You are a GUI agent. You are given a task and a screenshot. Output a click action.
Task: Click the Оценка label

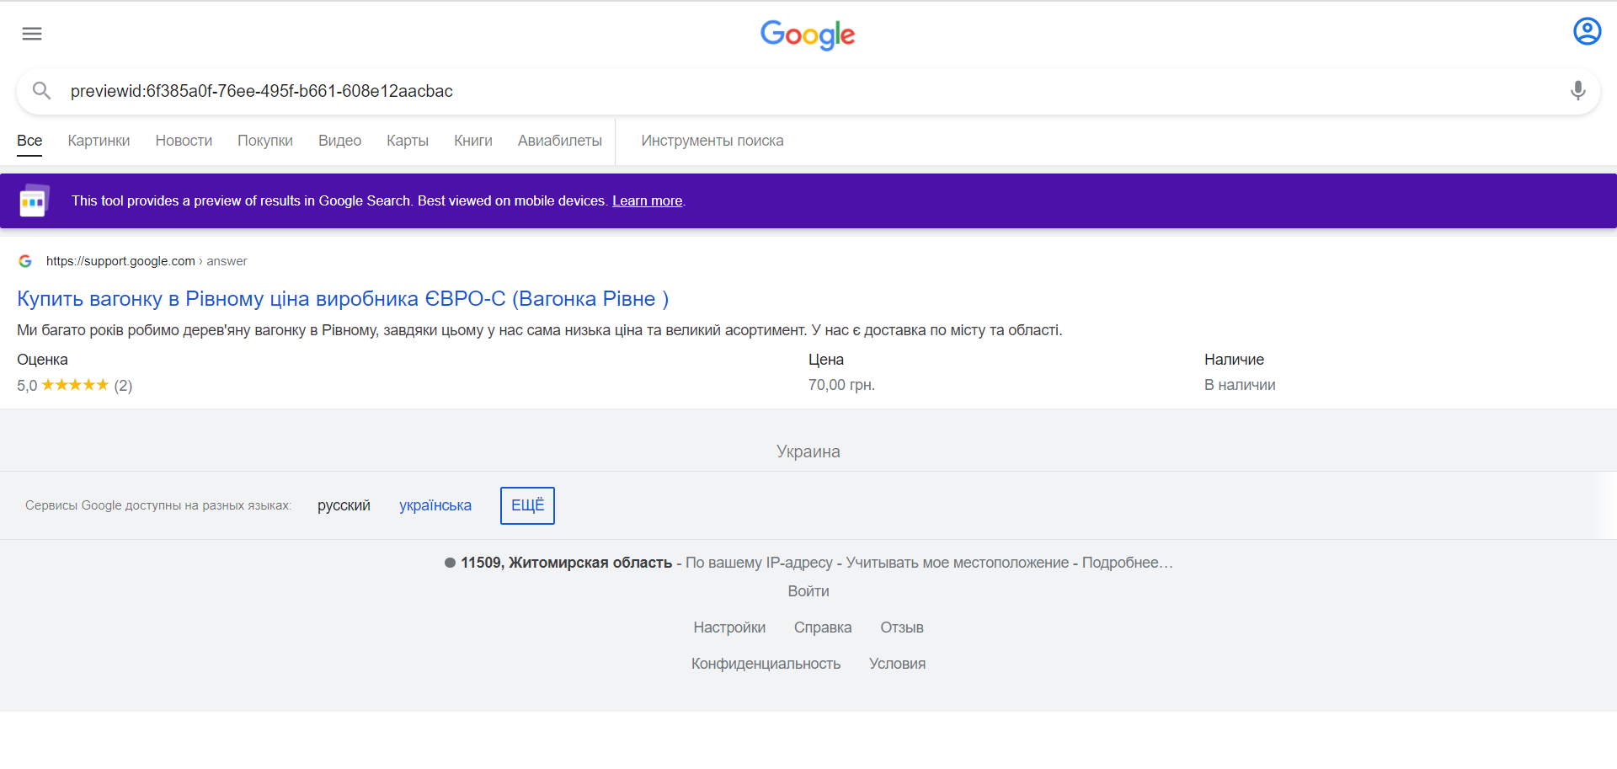[x=42, y=360]
